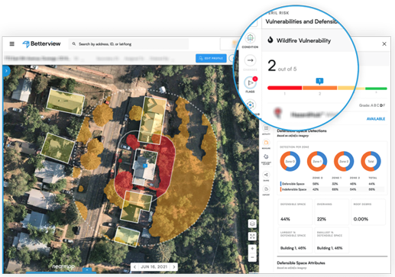Click the Overhang 22% card
The width and height of the screenshot is (395, 277).
332,212
